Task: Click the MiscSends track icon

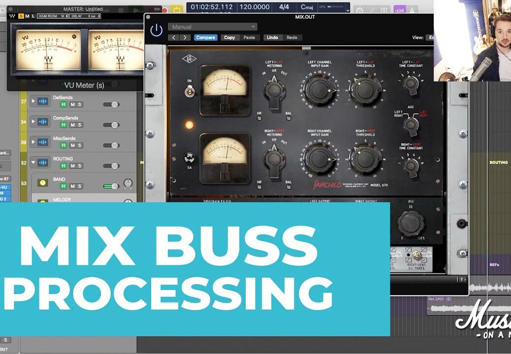Action: tap(43, 142)
